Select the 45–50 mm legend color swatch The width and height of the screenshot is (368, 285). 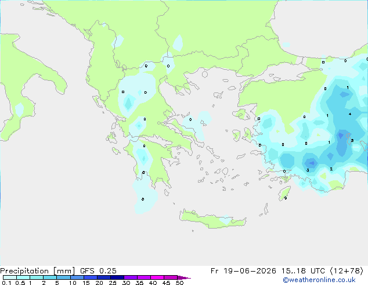pos(171,277)
